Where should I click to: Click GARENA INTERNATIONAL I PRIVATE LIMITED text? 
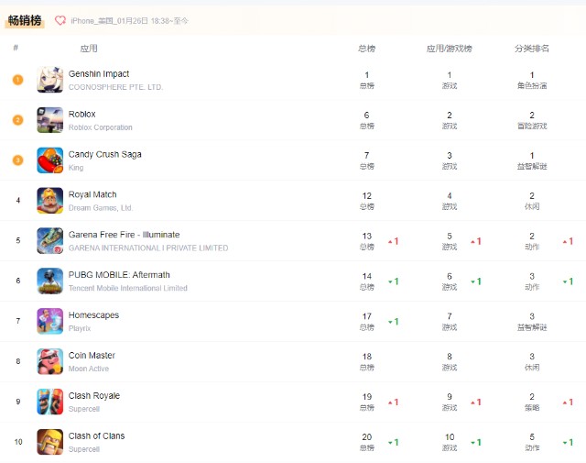148,248
